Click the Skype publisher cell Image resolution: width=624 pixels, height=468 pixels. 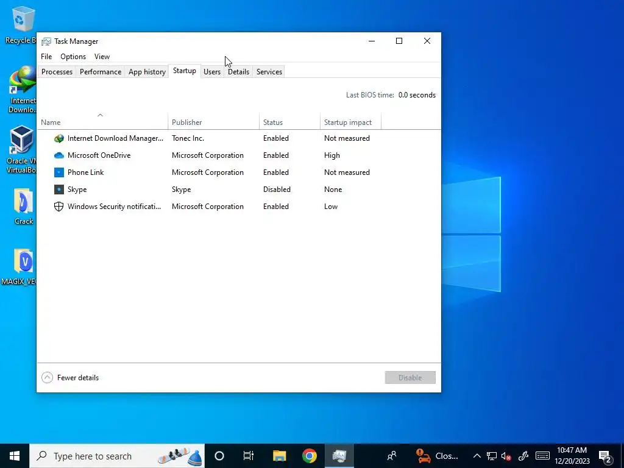[x=181, y=190]
